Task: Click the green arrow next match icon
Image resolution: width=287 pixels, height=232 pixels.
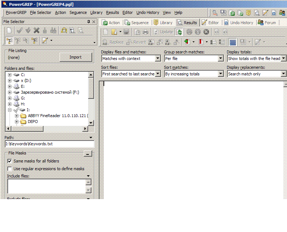Action: click(x=187, y=42)
